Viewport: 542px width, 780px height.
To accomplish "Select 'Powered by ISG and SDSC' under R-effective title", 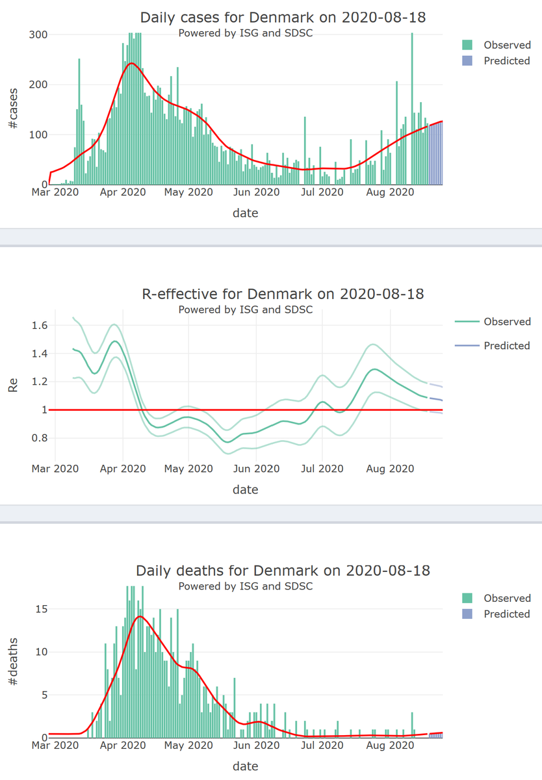I will [246, 309].
